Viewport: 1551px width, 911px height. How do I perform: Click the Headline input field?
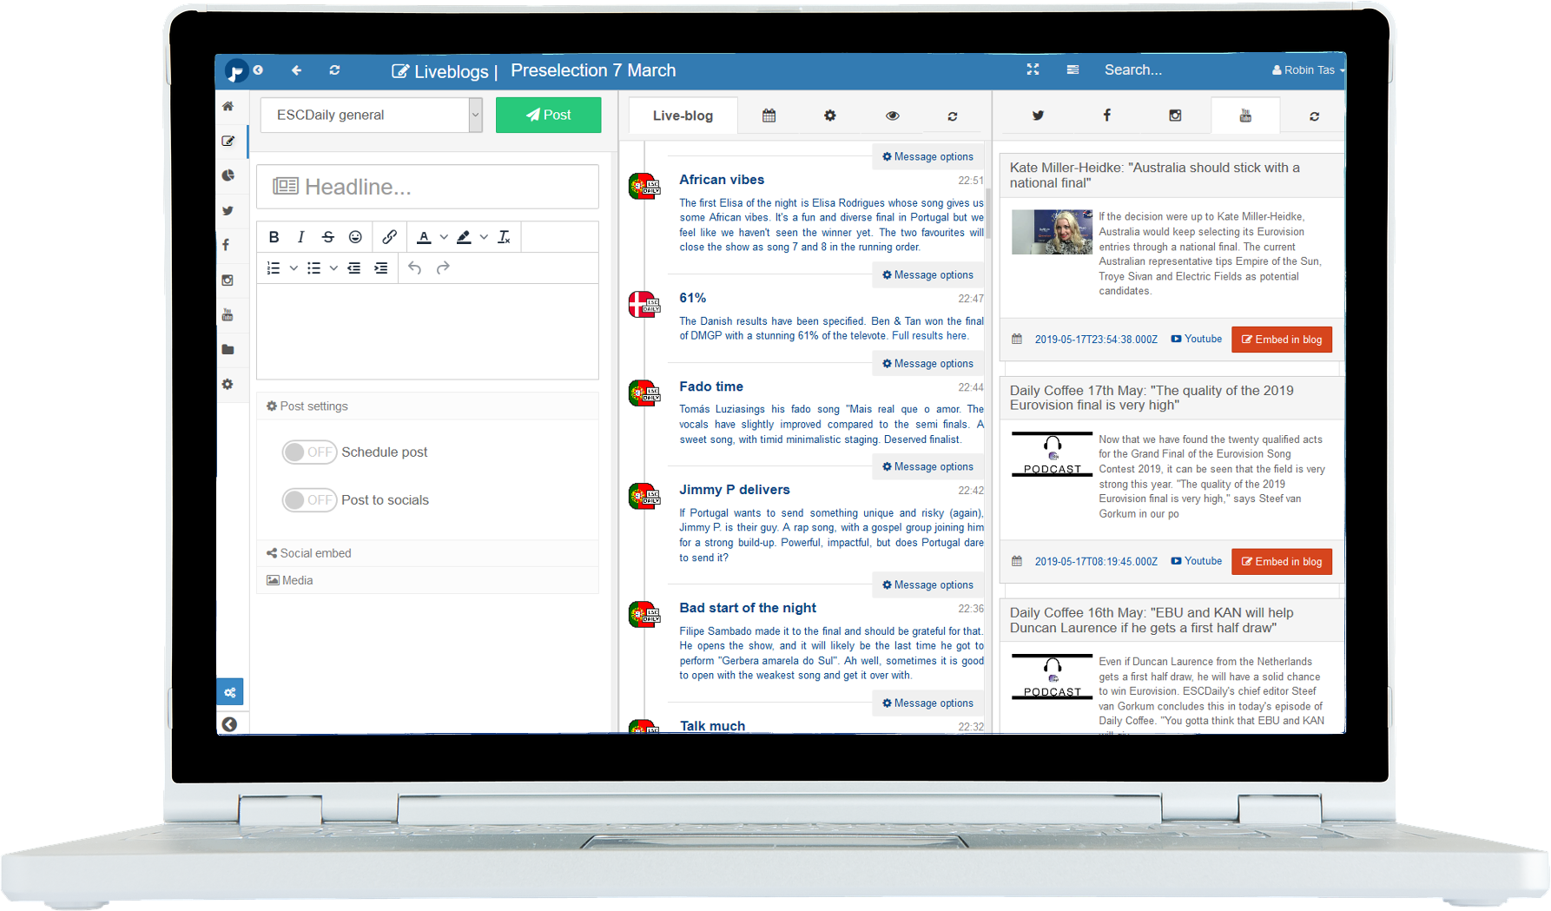coord(427,187)
